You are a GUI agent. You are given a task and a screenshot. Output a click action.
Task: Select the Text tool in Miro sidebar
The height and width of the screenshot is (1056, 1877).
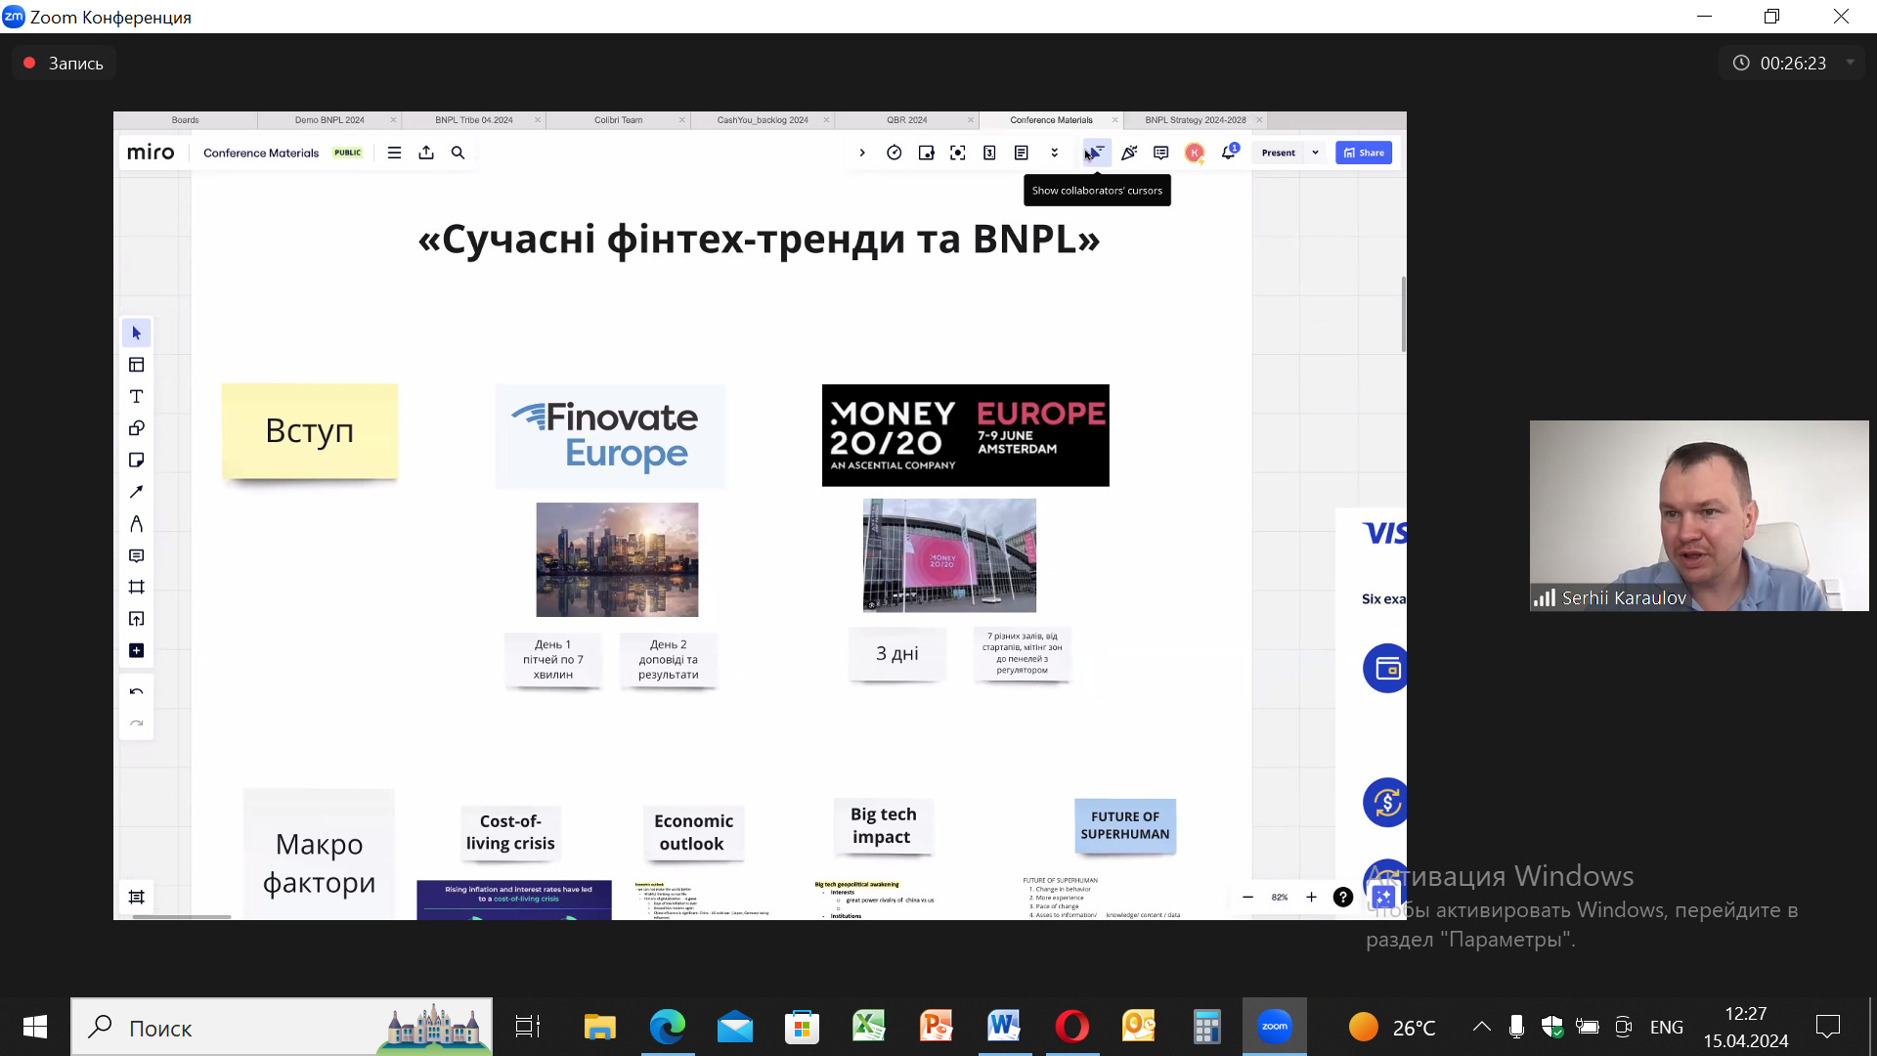tap(137, 397)
